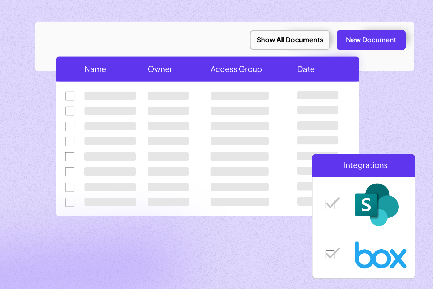Create a New Document

coord(371,40)
